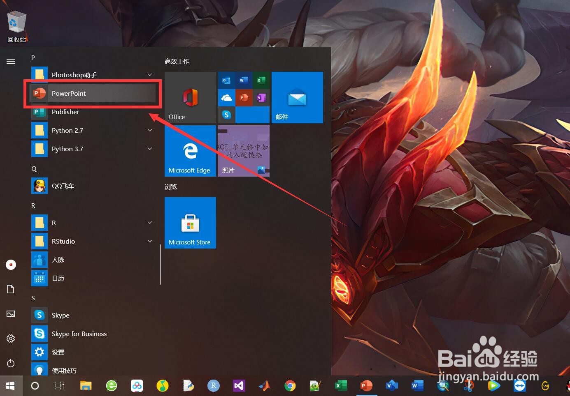Click OneDrive icon in Office tile group
Image resolution: width=570 pixels, height=396 pixels.
tap(226, 97)
